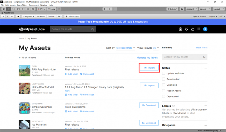Image resolution: width=226 pixels, height=132 pixels.
Task: Click the search magnifier icon in header
Action: [92, 29]
